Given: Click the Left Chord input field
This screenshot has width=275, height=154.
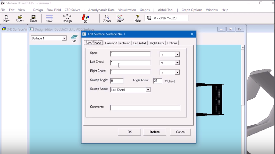Looking at the screenshot, I should [130, 63].
